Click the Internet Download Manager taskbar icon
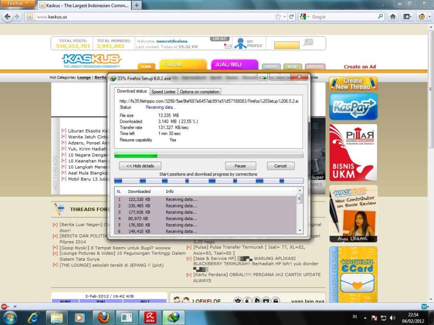 coord(173,317)
